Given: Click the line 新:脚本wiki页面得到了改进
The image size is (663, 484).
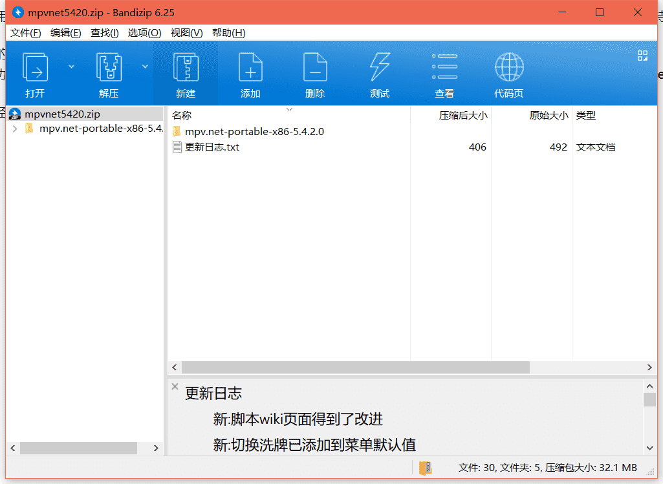Looking at the screenshot, I should coord(298,419).
